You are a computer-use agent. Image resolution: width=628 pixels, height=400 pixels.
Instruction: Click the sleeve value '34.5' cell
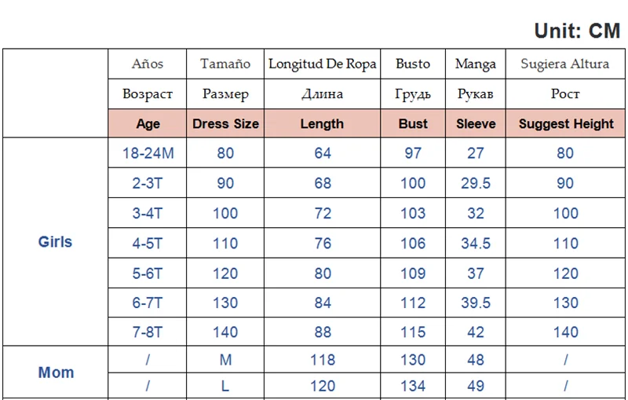pyautogui.click(x=476, y=243)
